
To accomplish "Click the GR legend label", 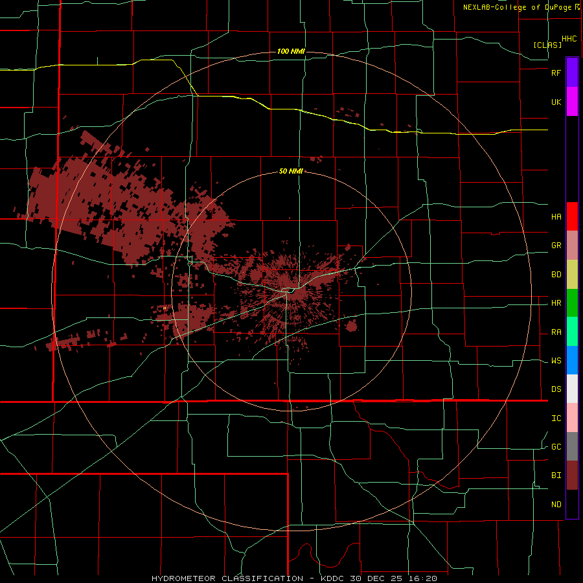I will [x=556, y=246].
